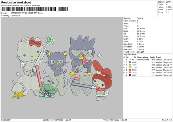Click the 'Page 1 of 1' indicator
This screenshot has width=173, height=122.
(167, 120)
